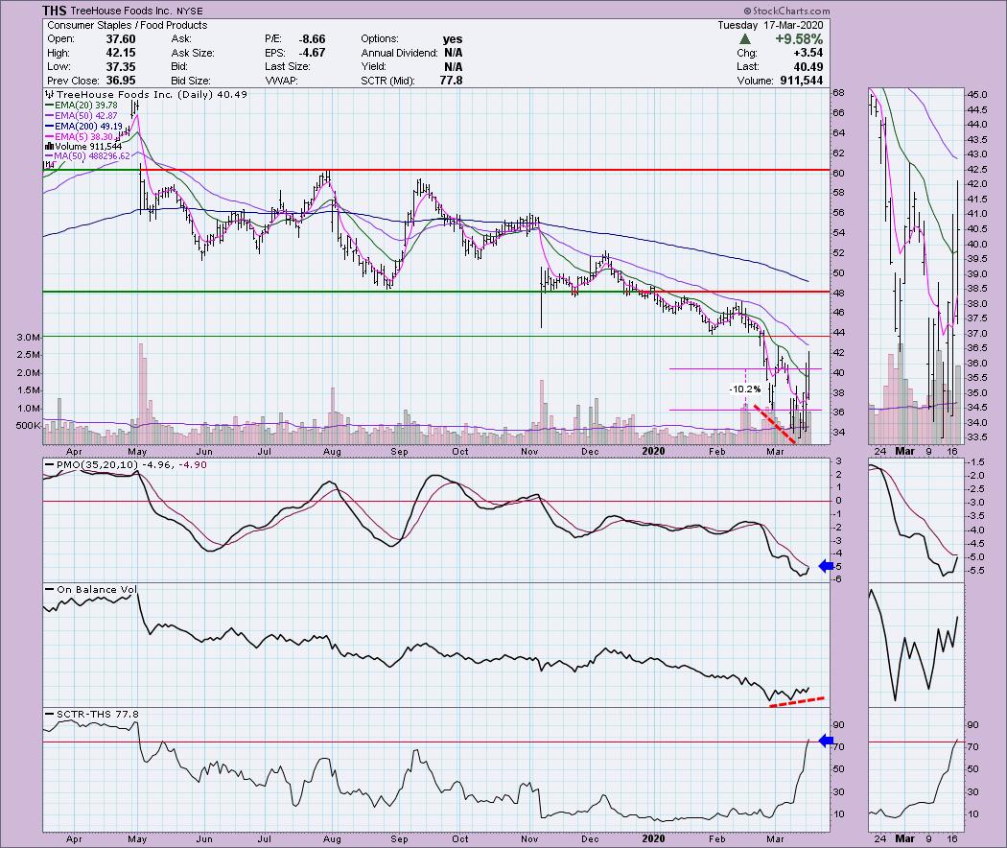
Task: Click the volume bars icon in the legend
Action: pos(50,147)
